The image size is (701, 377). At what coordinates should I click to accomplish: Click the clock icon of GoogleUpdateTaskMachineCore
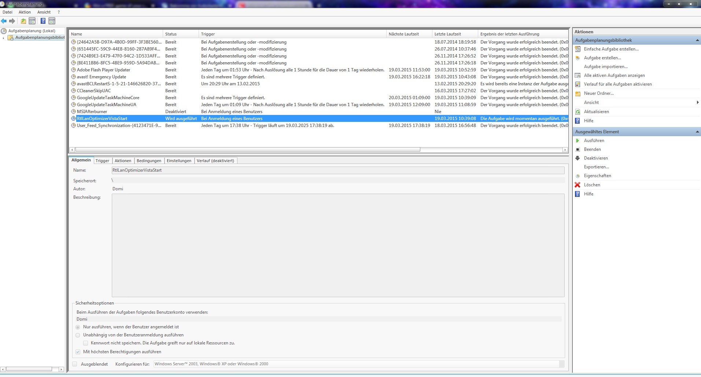click(73, 98)
